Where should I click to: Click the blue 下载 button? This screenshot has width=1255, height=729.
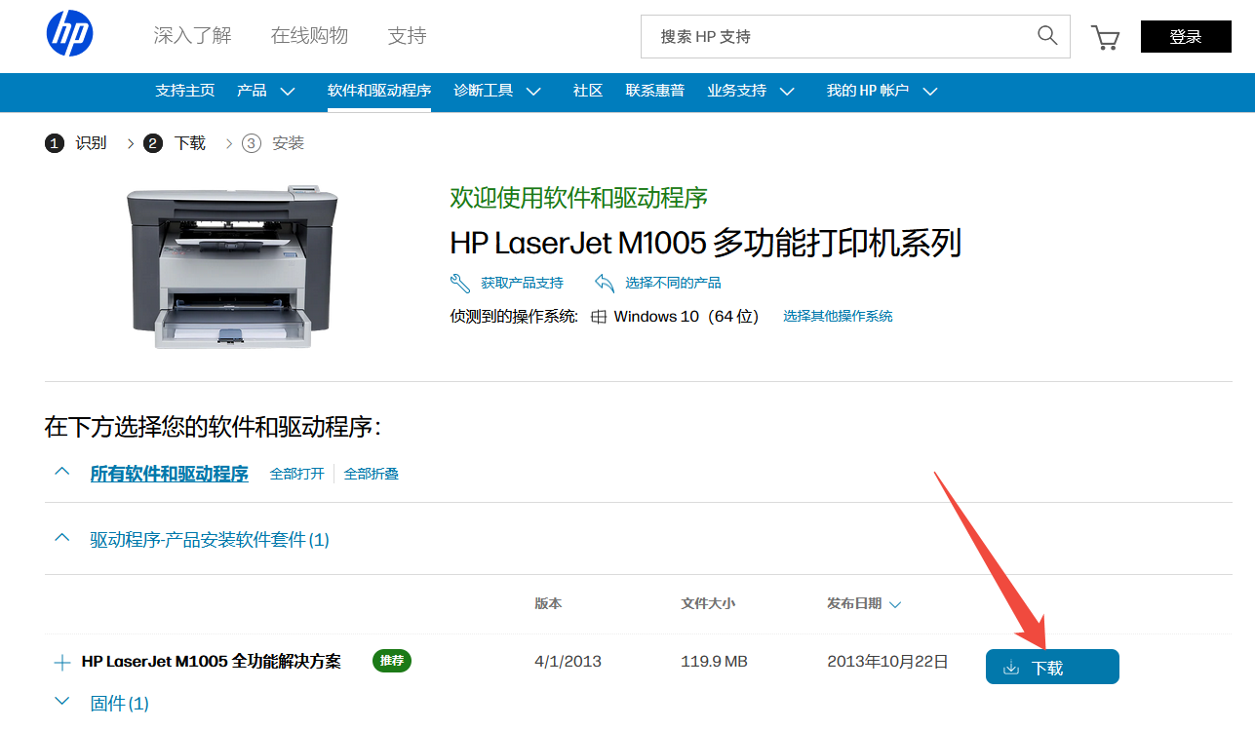[1052, 667]
